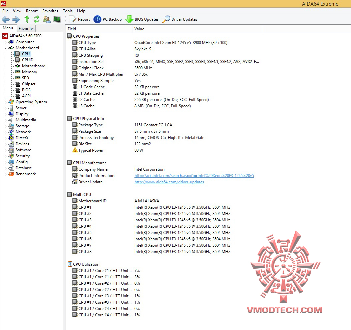This screenshot has height=330, width=351.
Task: Open the Help menu
Action: coord(81,11)
